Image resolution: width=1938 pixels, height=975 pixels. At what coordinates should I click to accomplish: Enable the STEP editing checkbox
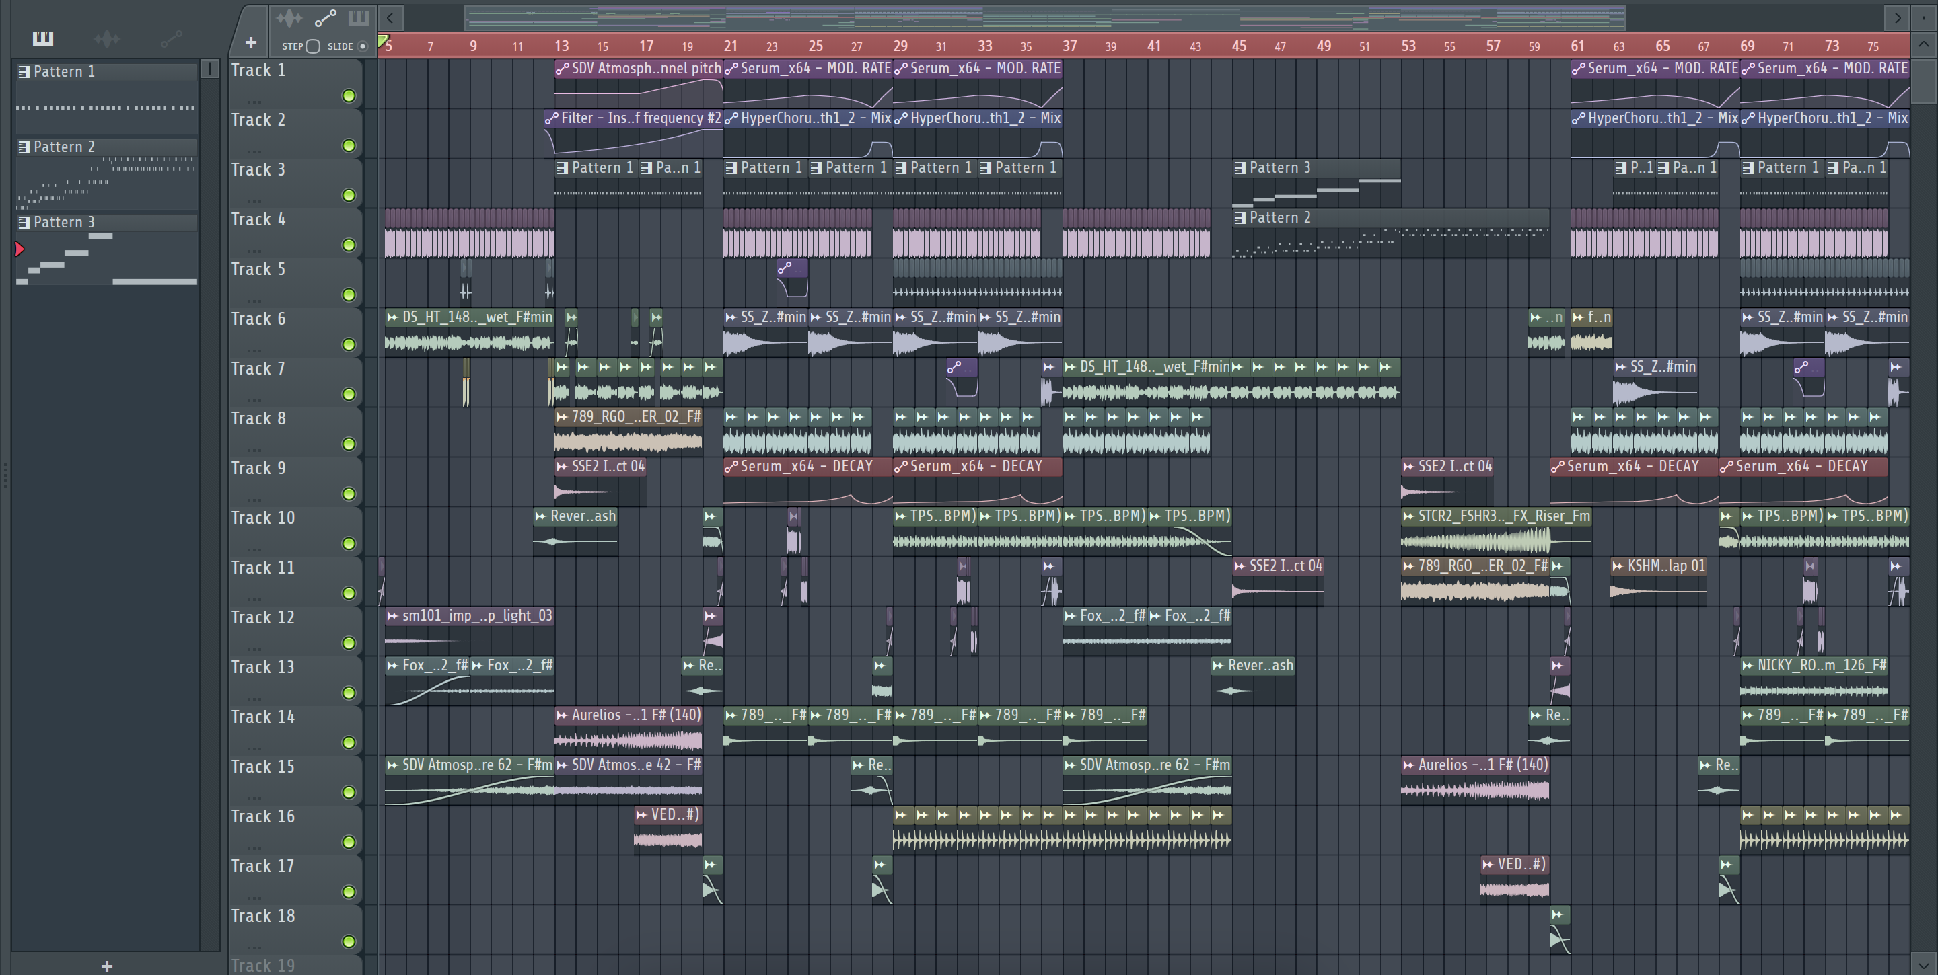point(313,46)
